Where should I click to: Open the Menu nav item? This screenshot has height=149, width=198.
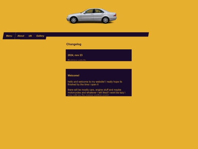9,36
